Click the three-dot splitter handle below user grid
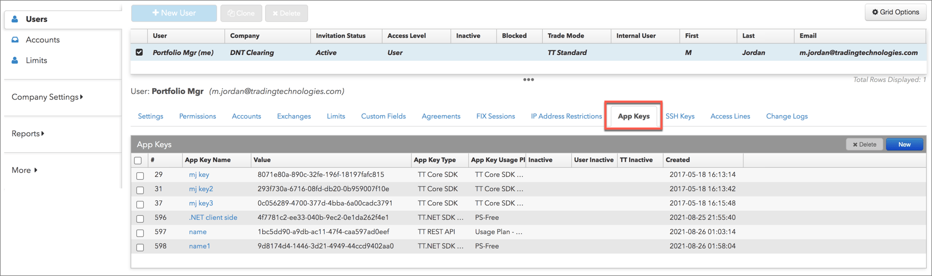 (528, 80)
